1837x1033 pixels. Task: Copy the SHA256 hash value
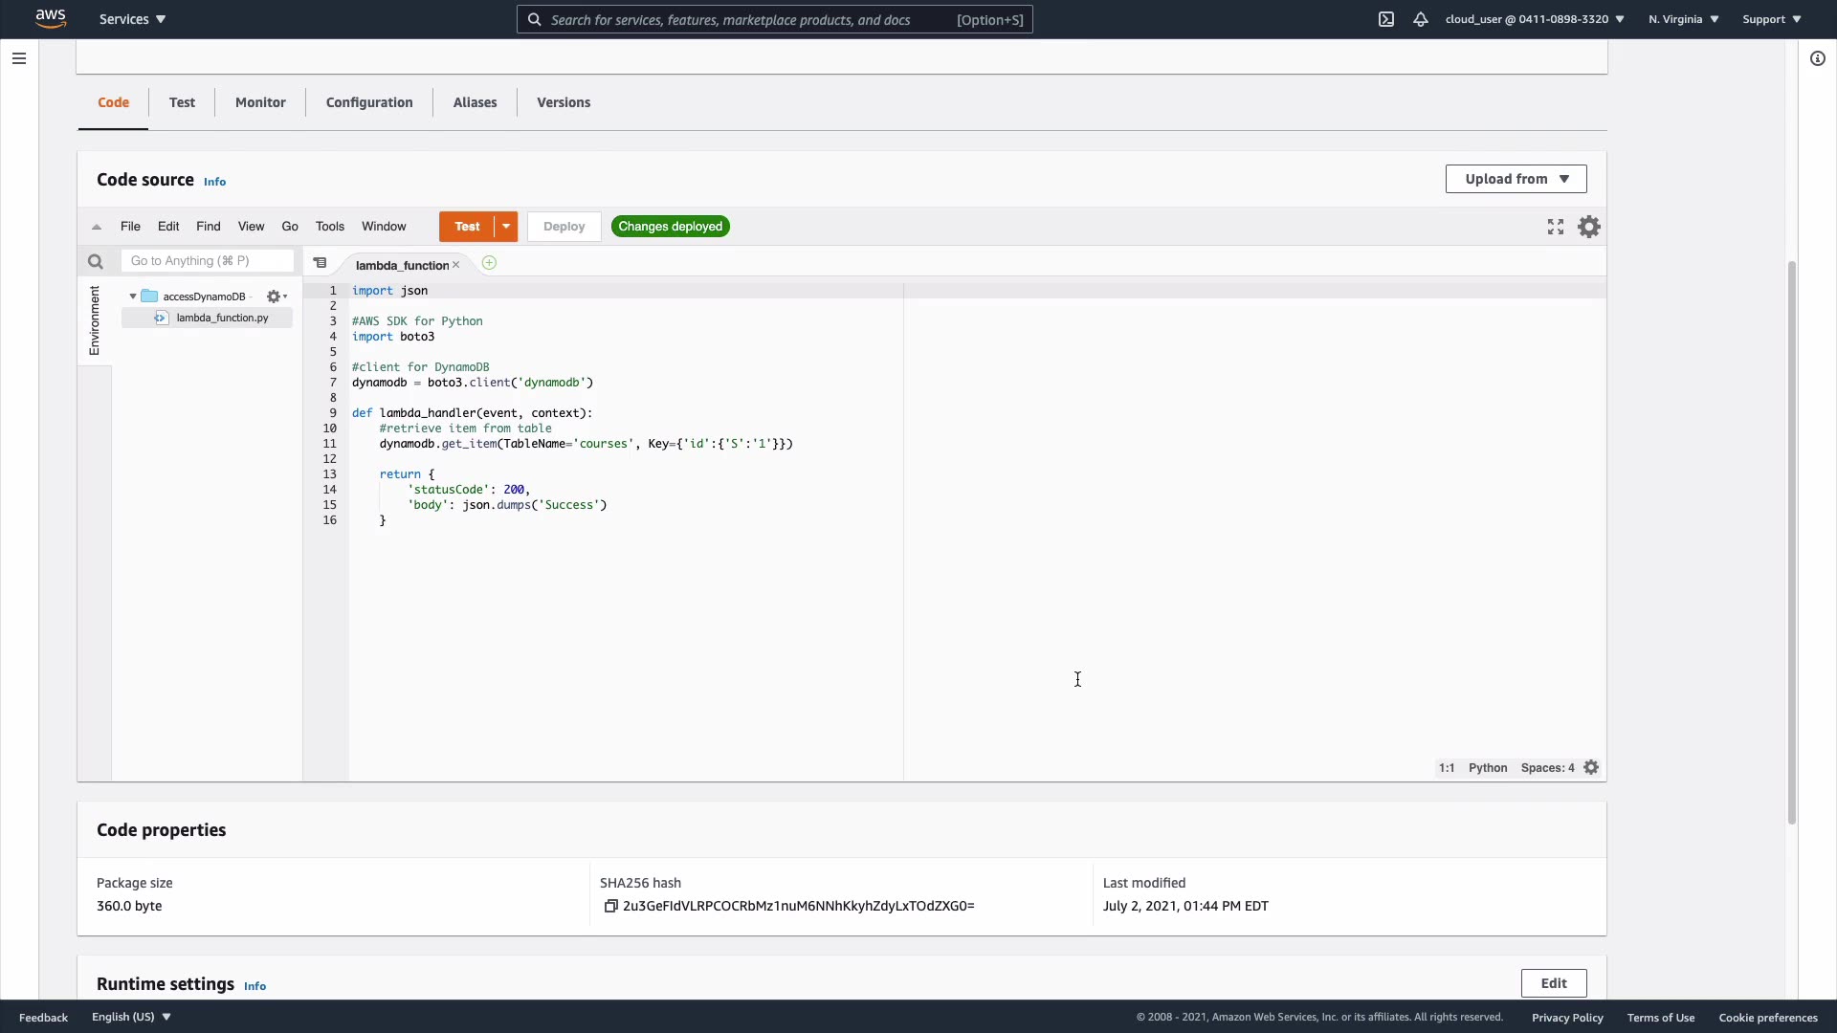pyautogui.click(x=610, y=906)
